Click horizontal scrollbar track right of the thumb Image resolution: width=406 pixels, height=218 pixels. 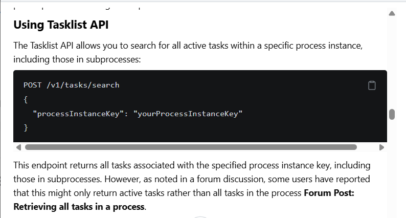tap(367, 147)
